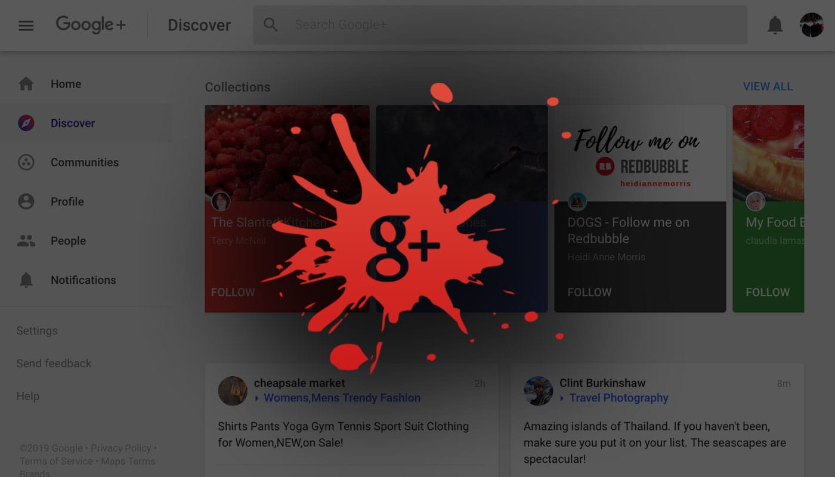
Task: Click the "©2019 Google" footer text
Action: tap(51, 448)
